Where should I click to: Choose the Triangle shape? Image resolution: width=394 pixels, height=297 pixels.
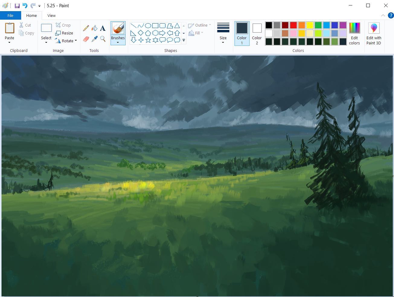pyautogui.click(x=177, y=26)
